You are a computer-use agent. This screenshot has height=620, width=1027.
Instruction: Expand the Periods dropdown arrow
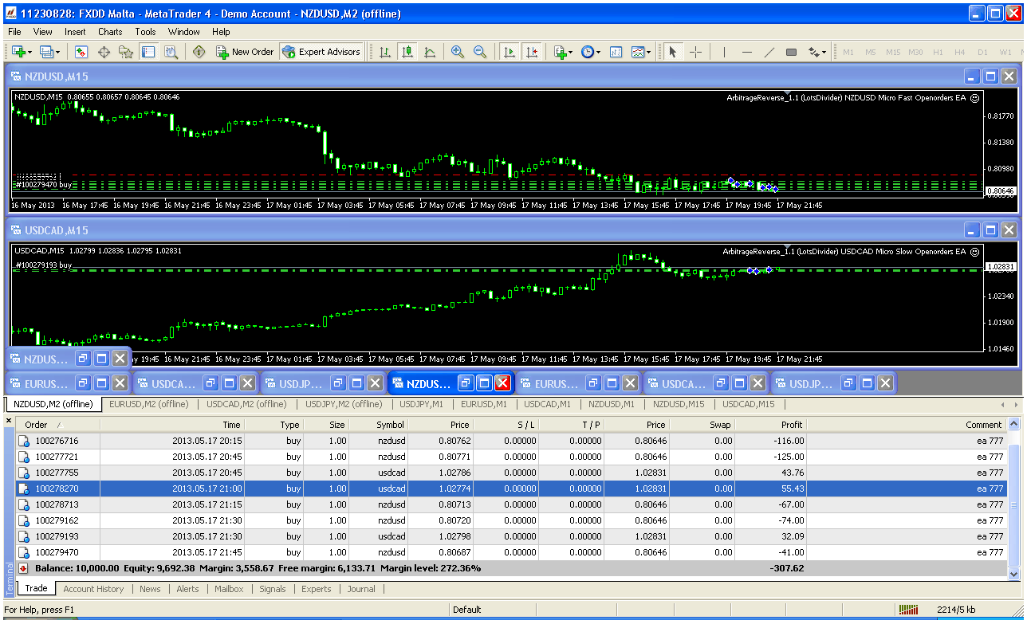pyautogui.click(x=598, y=52)
